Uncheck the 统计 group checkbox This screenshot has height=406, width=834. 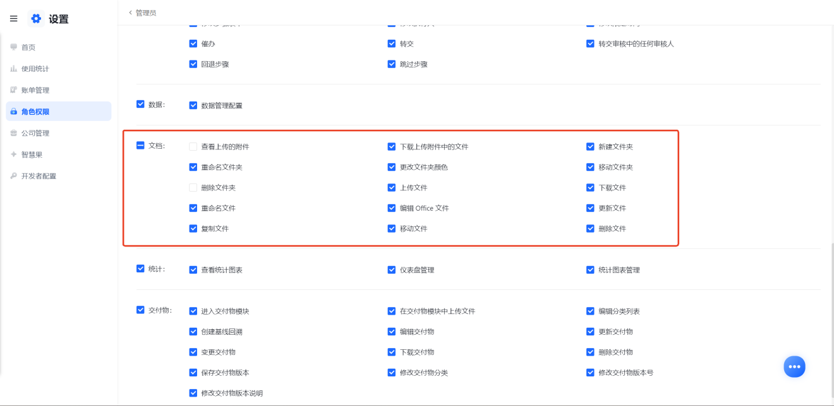coord(140,269)
